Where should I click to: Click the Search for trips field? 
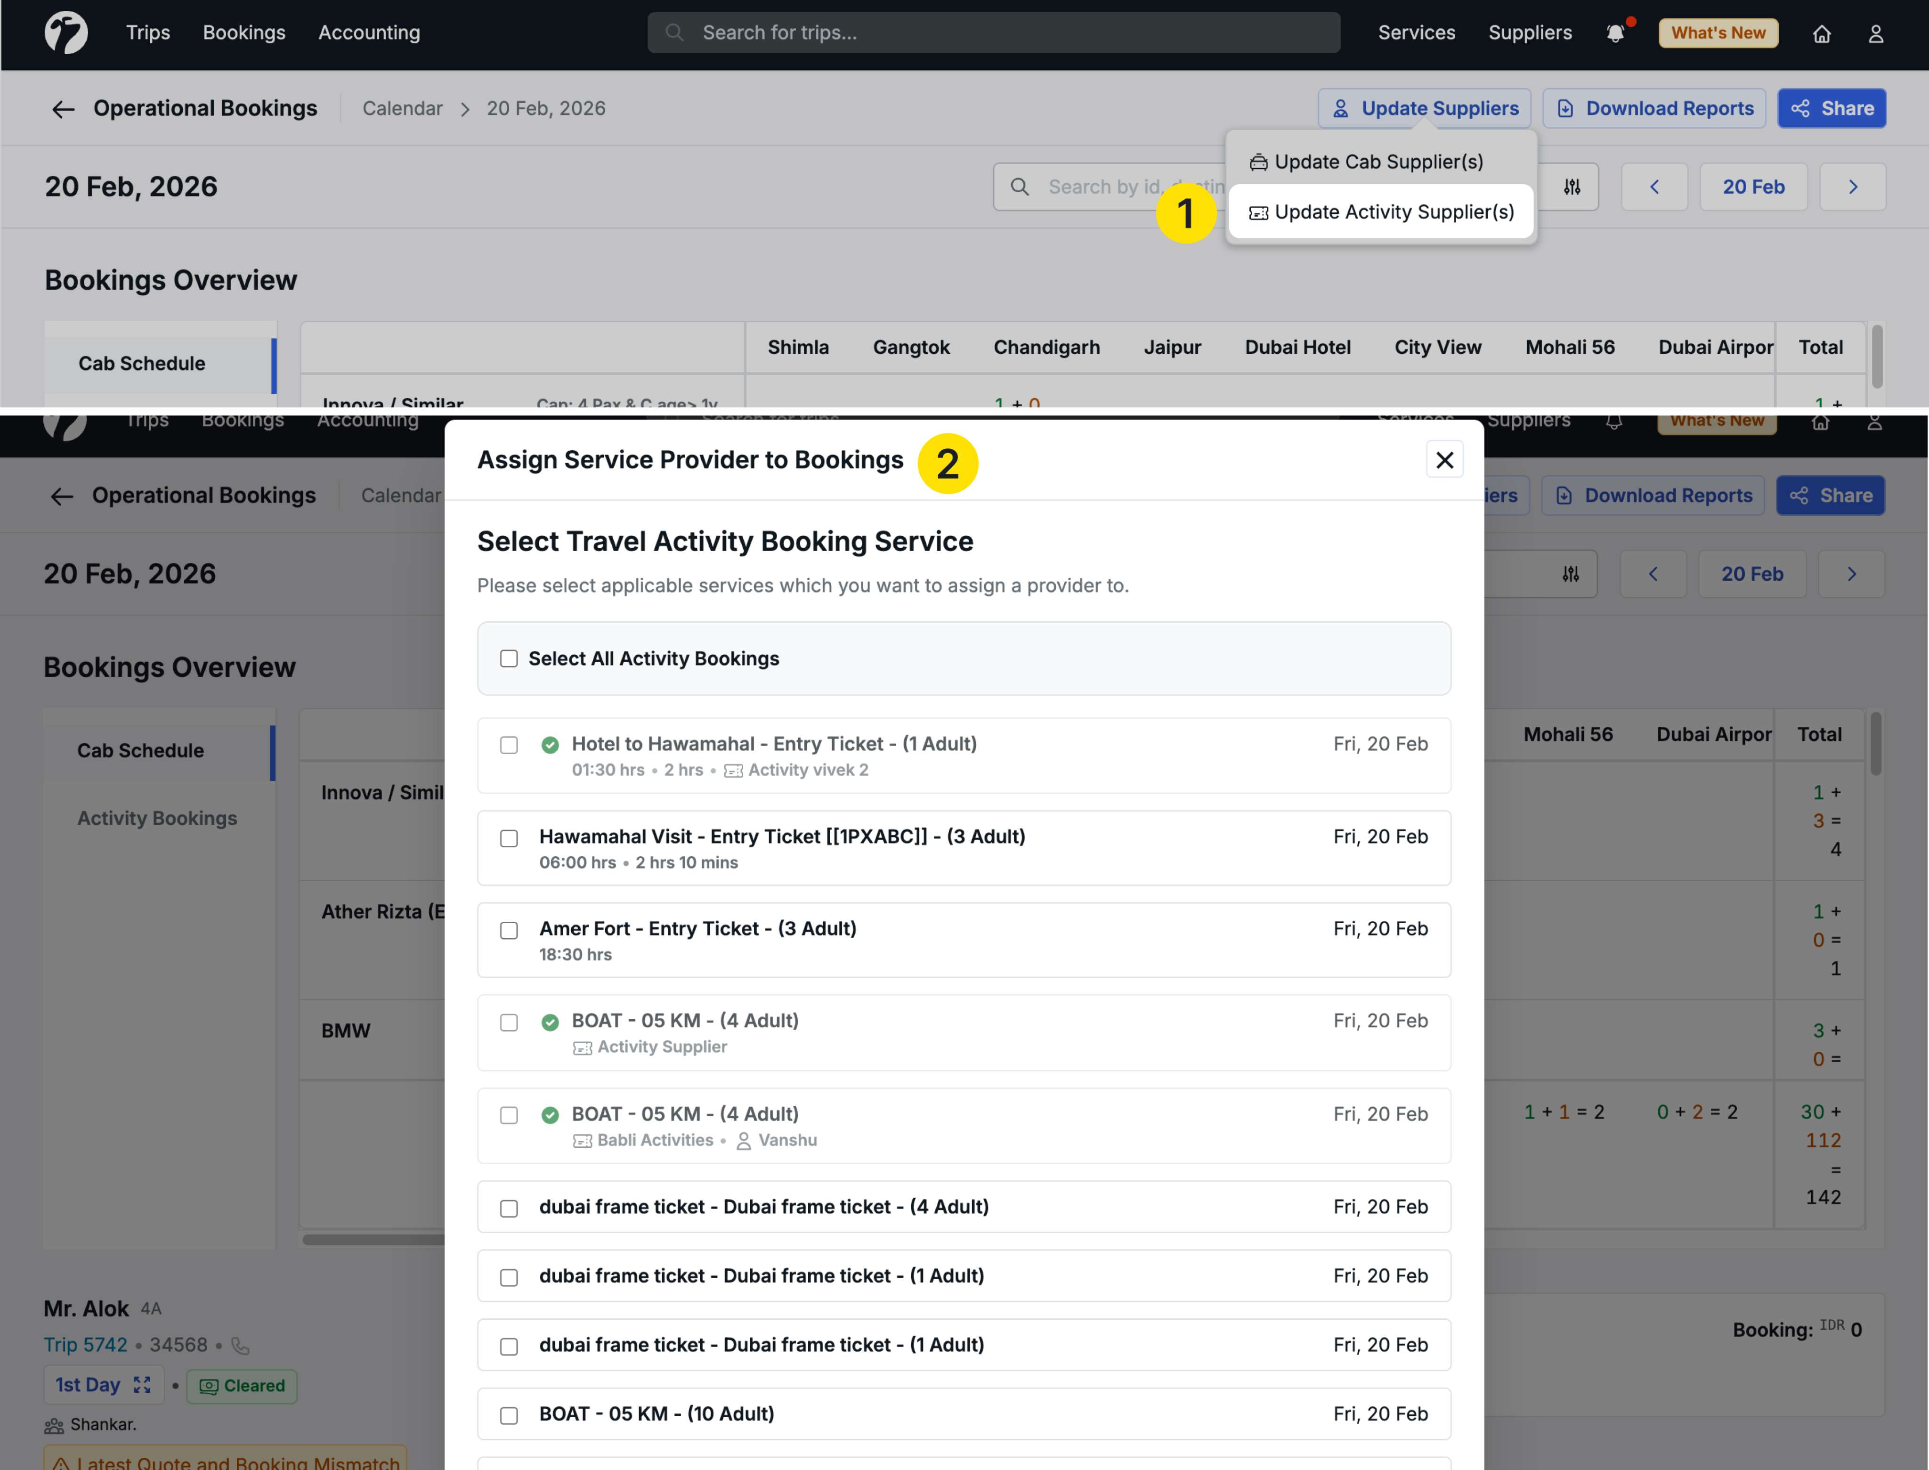coord(993,33)
